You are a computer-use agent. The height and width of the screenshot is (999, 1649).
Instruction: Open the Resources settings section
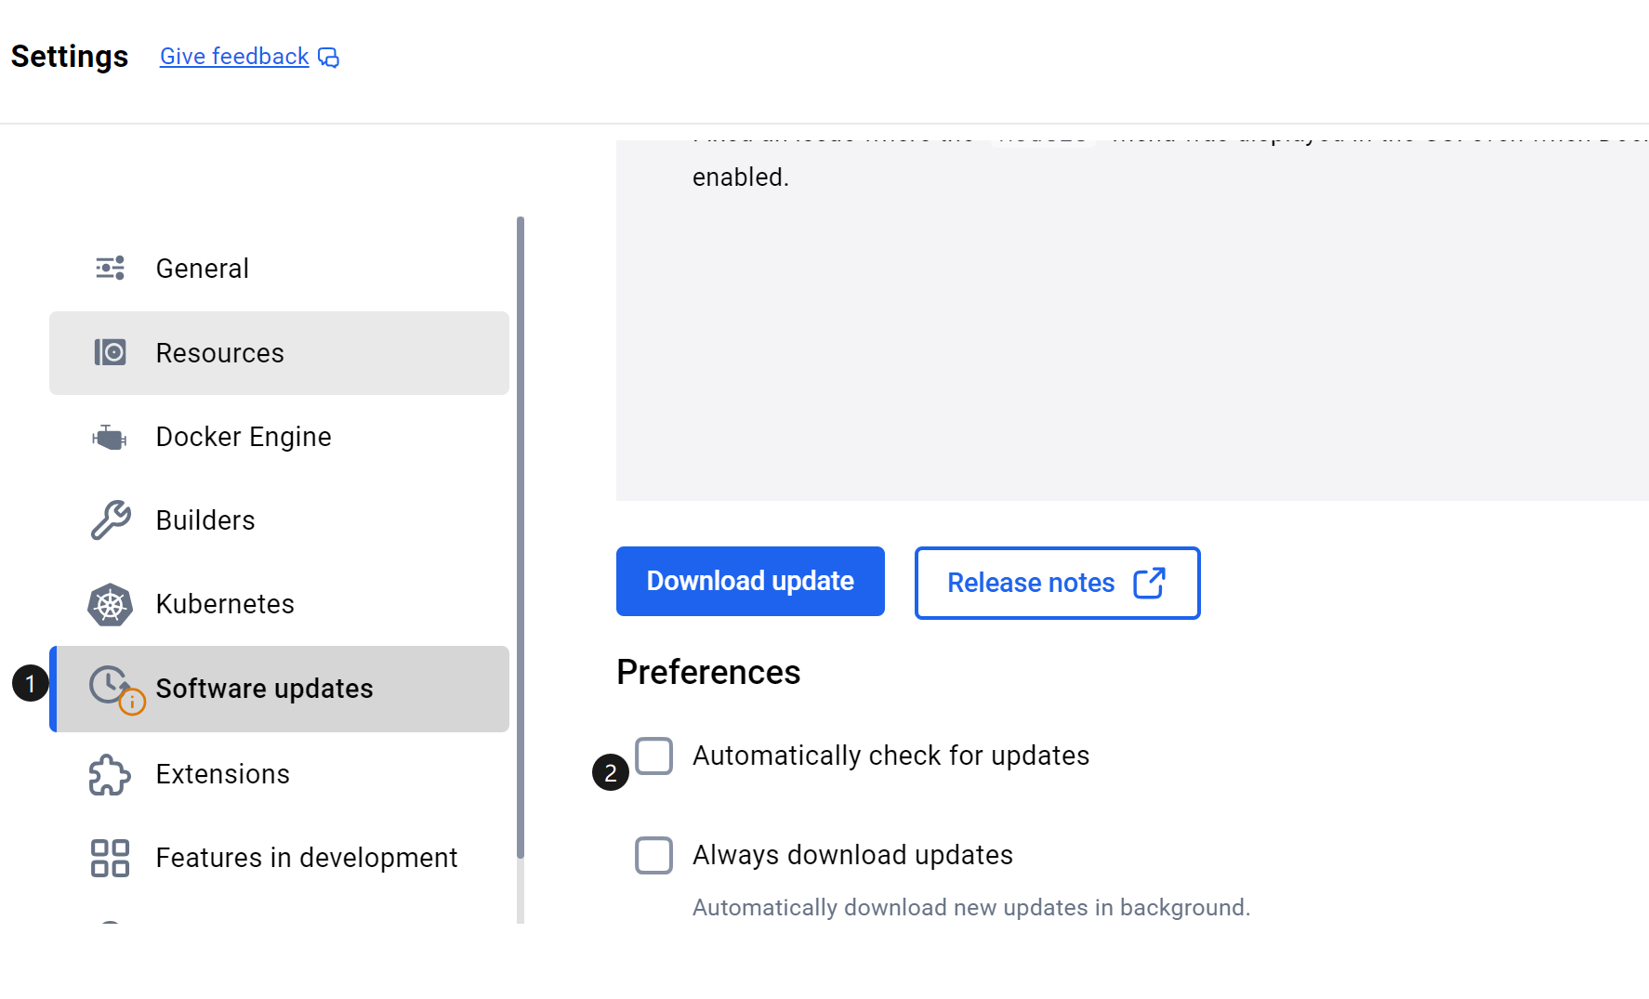pyautogui.click(x=220, y=353)
